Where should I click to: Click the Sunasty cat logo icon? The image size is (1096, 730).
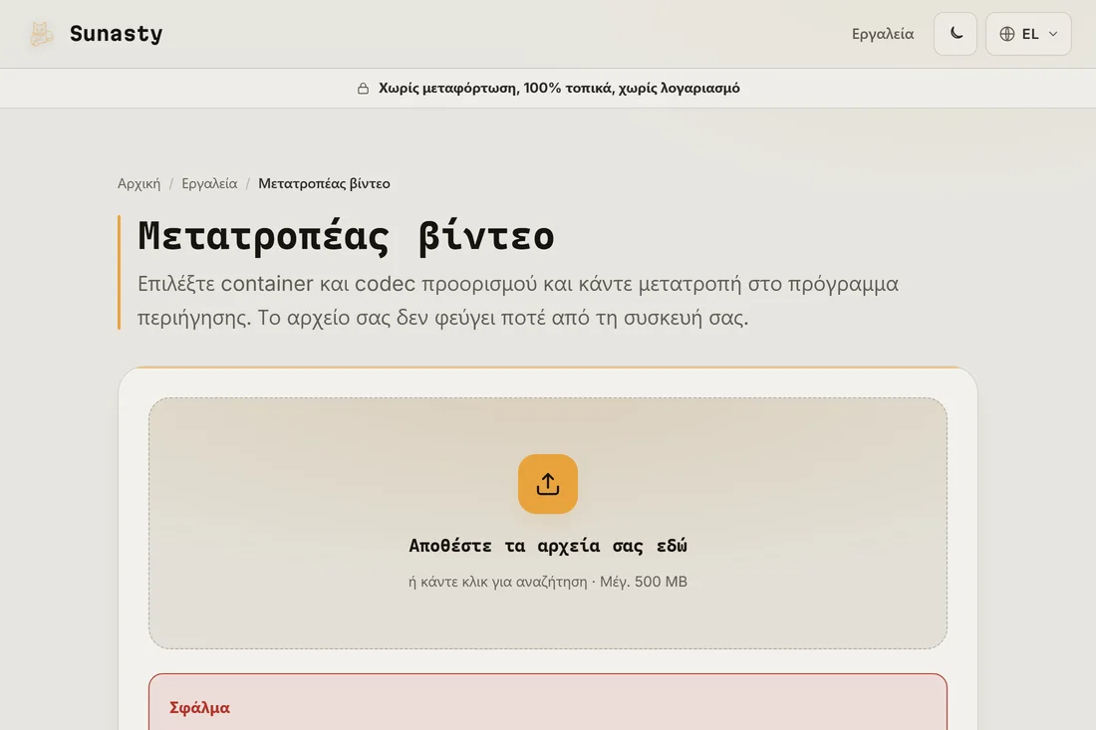(x=41, y=34)
